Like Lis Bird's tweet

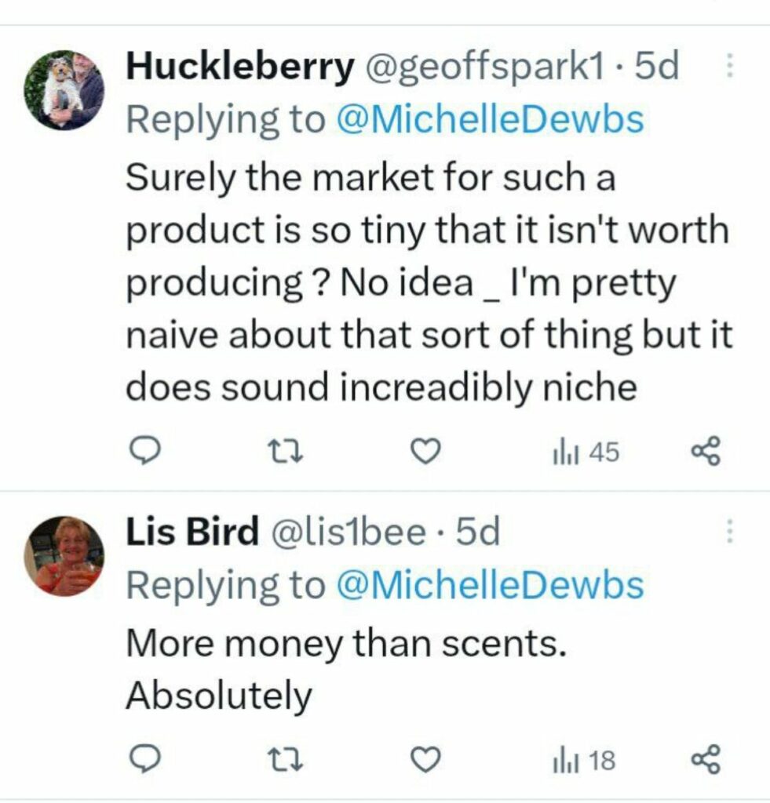click(x=424, y=760)
